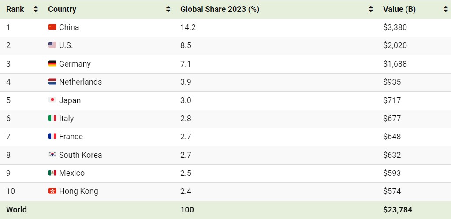Viewport: 451px width, 219px height.
Task: Select the China value cell $3,380
Action: pyautogui.click(x=395, y=27)
